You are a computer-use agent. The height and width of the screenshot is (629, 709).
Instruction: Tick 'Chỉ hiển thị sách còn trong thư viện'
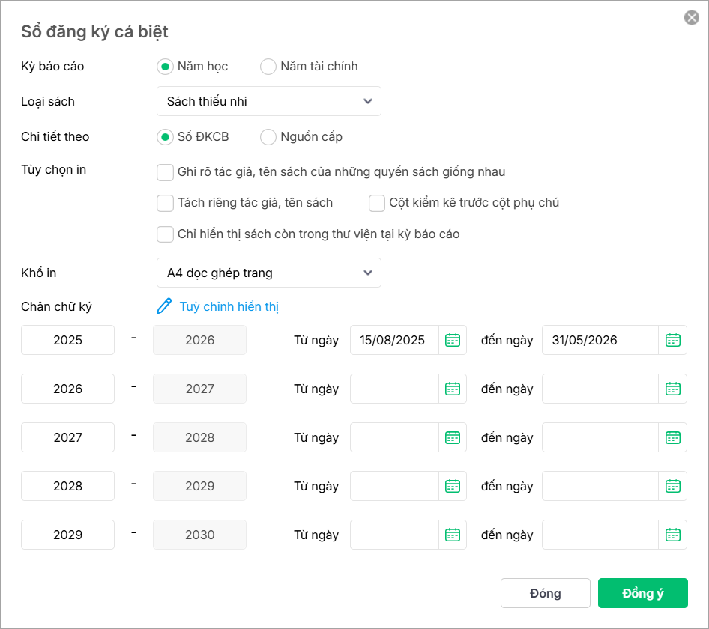166,234
